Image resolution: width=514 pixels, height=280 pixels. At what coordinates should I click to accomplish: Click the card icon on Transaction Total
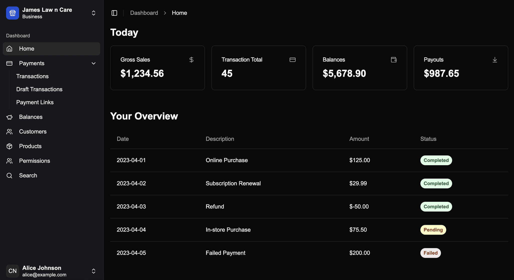coord(292,60)
